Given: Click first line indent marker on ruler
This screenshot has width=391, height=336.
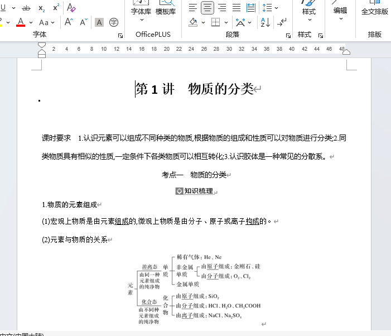Looking at the screenshot, I should click(42, 45).
